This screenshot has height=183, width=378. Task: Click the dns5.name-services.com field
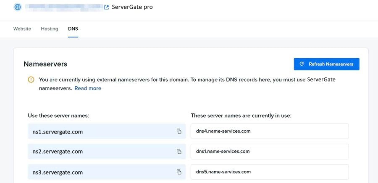(x=270, y=172)
